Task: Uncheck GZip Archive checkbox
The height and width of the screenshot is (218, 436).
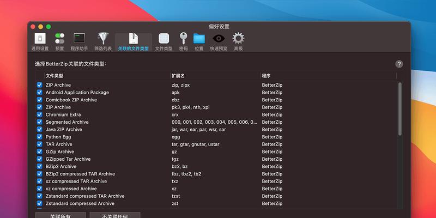Action: tap(39, 152)
